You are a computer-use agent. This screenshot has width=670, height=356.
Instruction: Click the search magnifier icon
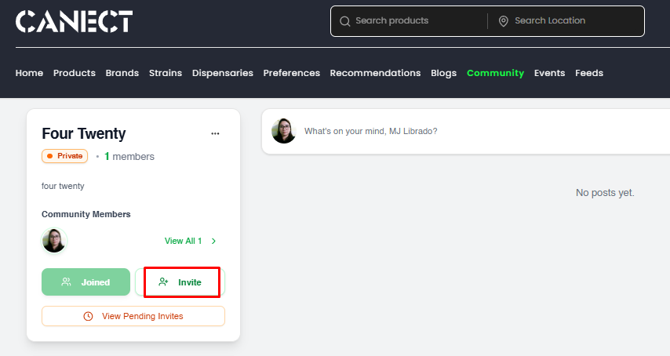[x=345, y=21]
